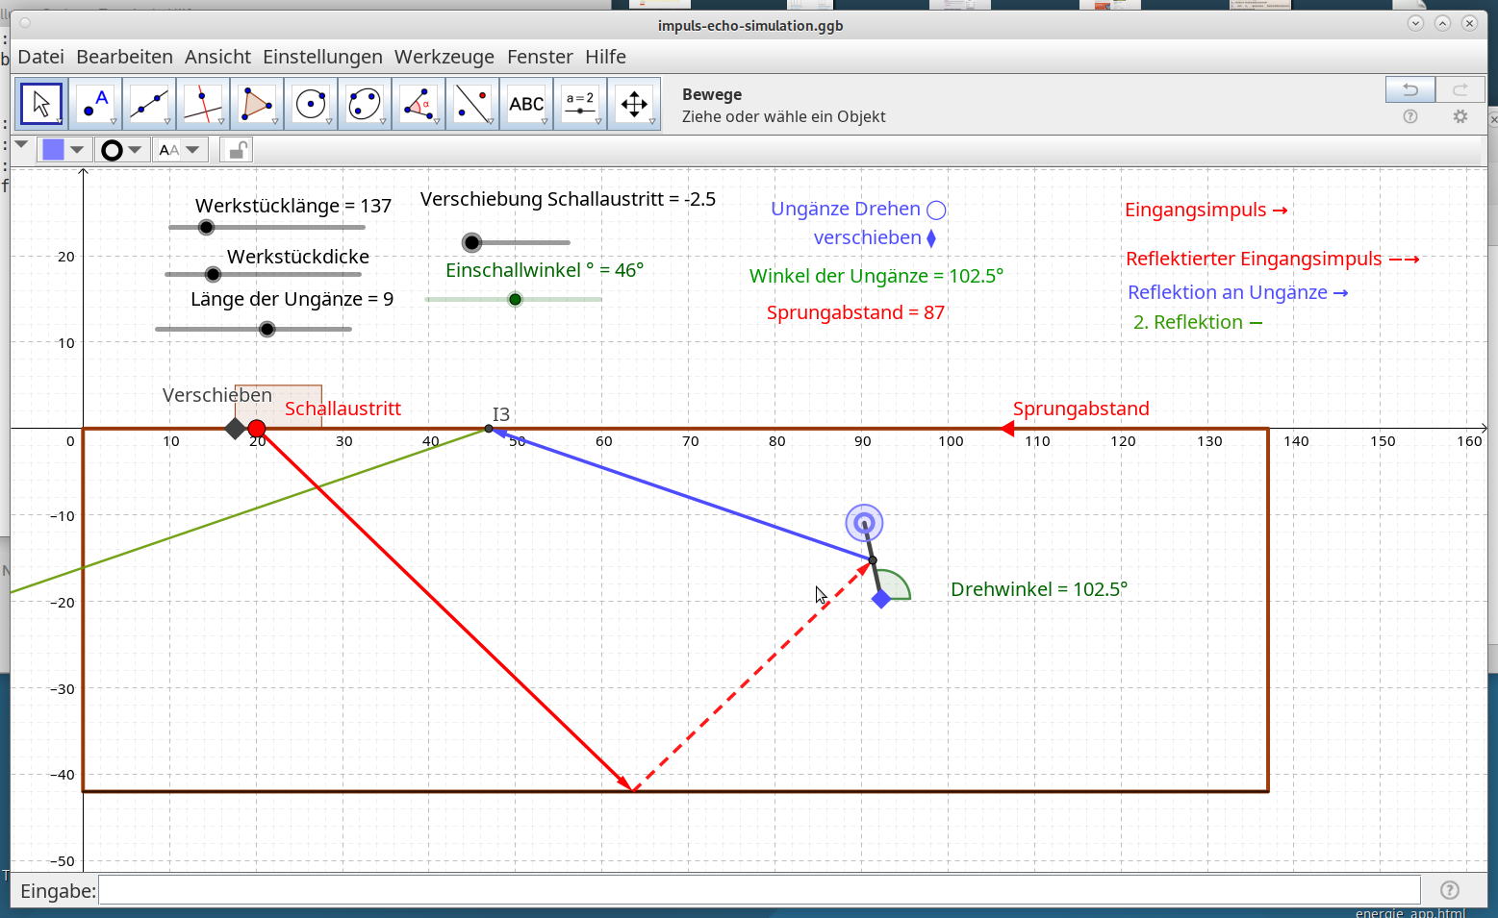1498x918 pixels.
Task: Click the Einschallwinkel green slider knob
Action: click(x=515, y=300)
